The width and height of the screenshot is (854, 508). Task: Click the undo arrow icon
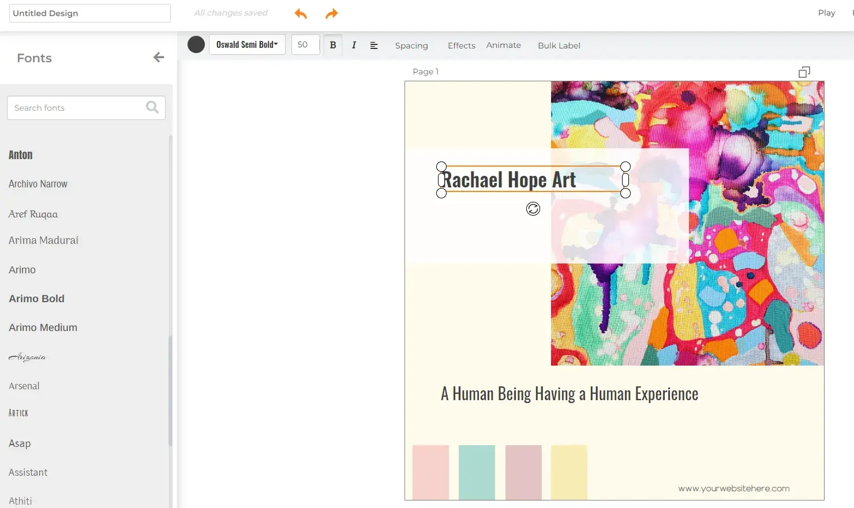pos(301,13)
